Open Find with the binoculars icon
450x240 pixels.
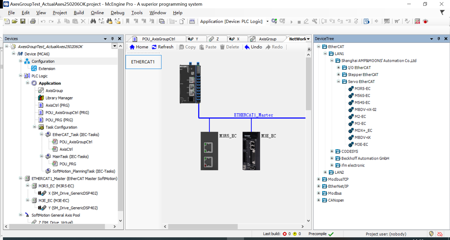tap(93, 21)
